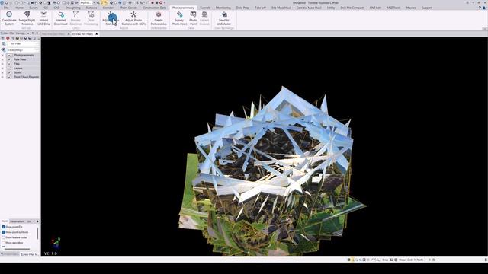Toggle the Scans filter checkbox
The height and width of the screenshot is (274, 488).
[x=9, y=72]
